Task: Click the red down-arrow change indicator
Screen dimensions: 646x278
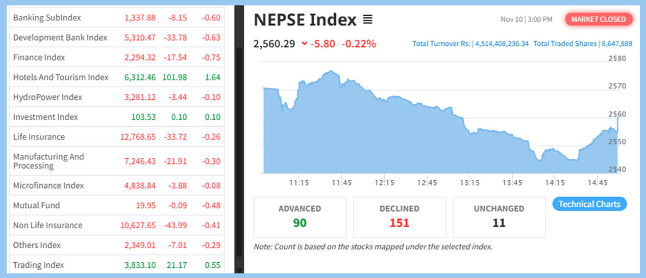Action: pyautogui.click(x=305, y=44)
